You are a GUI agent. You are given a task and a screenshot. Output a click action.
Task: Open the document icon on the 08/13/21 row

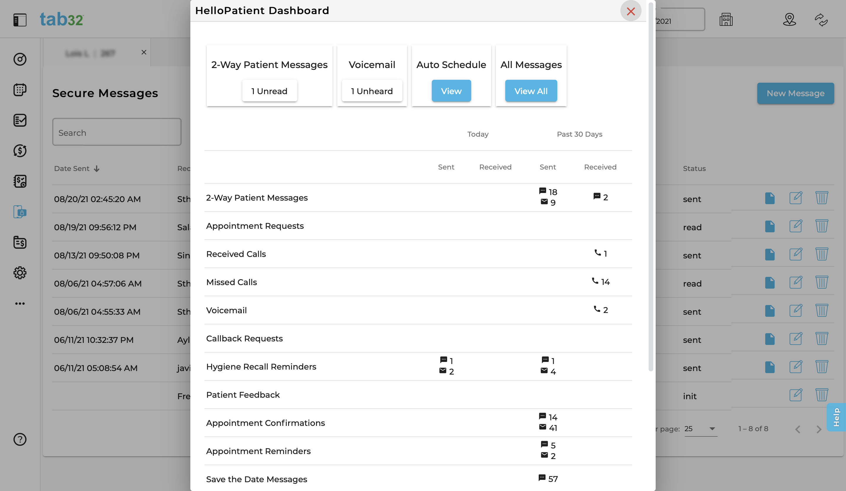[x=770, y=254]
